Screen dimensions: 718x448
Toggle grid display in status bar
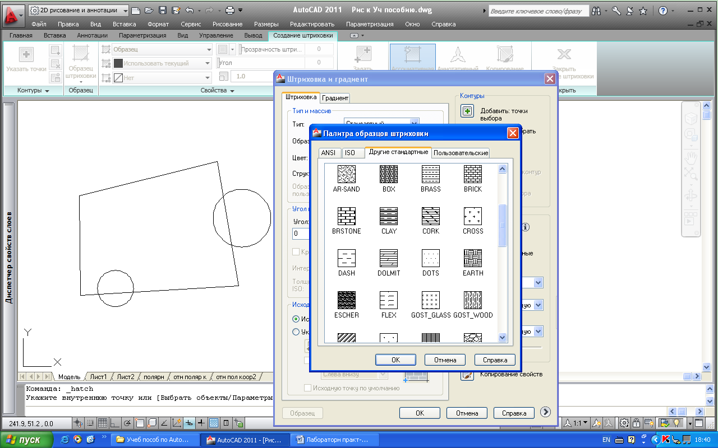point(103,423)
